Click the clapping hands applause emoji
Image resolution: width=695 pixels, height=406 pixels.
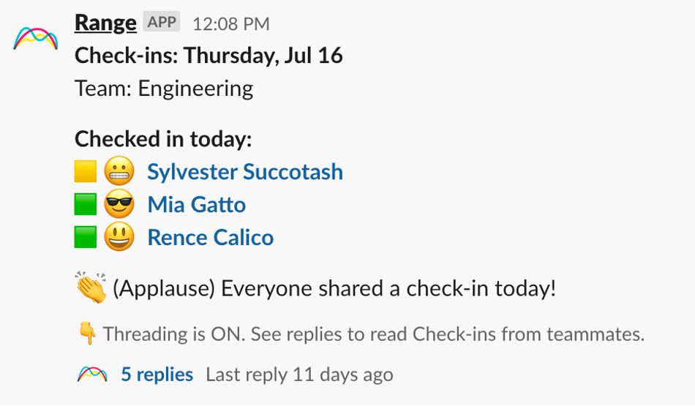pos(91,287)
